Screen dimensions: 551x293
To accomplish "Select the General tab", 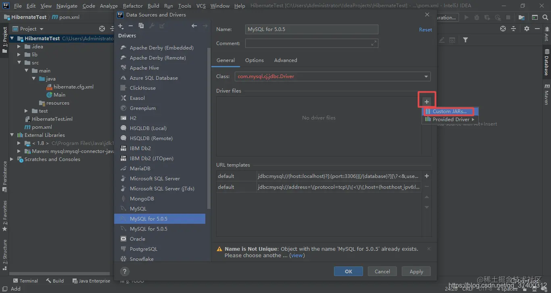I will (225, 60).
